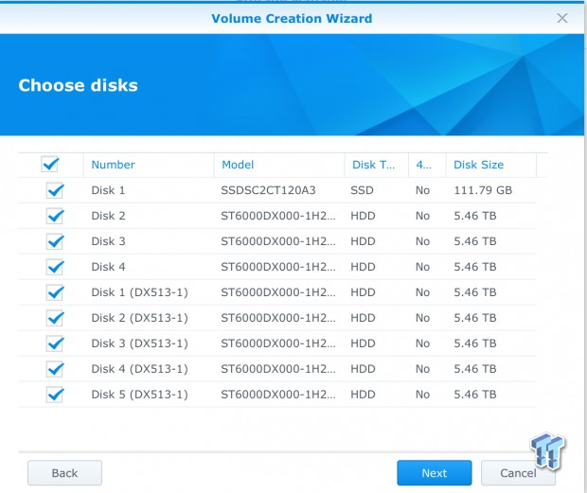Viewport: 587px width, 493px height.
Task: Cancel the Volume Creation Wizard
Action: pyautogui.click(x=518, y=473)
